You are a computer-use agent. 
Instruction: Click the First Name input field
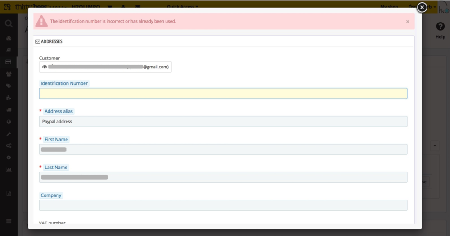click(223, 150)
